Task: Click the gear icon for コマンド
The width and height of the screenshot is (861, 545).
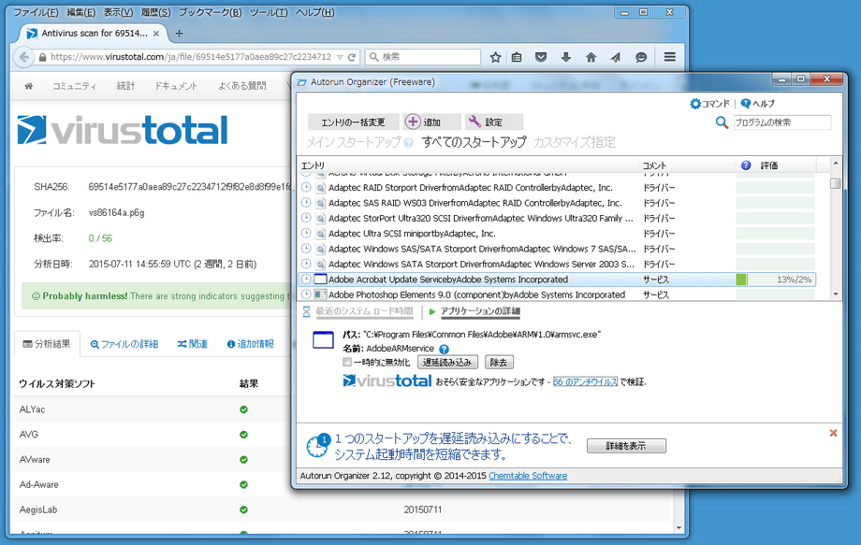Action: pyautogui.click(x=695, y=104)
